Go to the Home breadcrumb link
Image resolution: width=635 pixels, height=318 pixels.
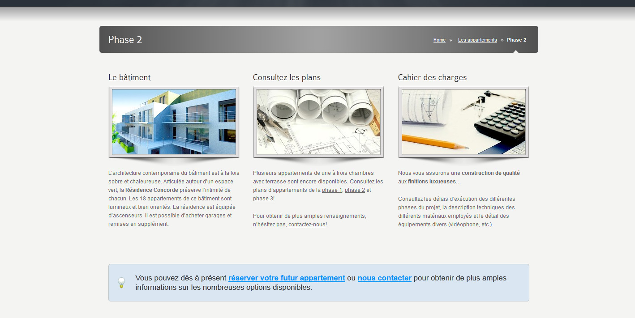(439, 40)
